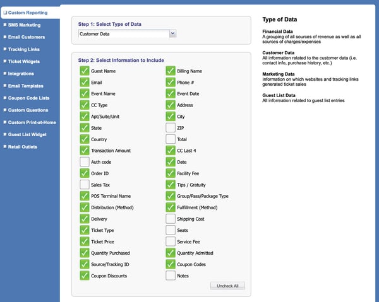Check the Total checkbox
The height and width of the screenshot is (302, 379).
tap(171, 139)
